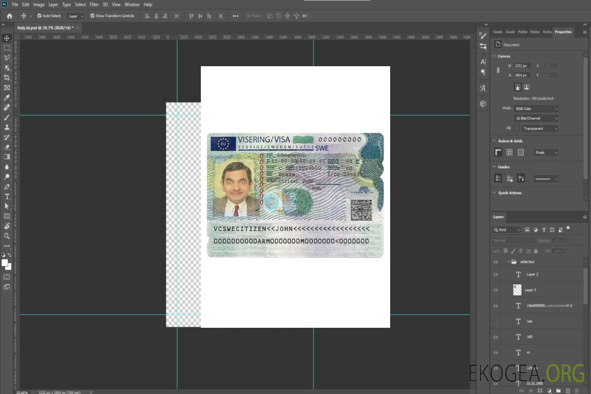The height and width of the screenshot is (394, 591).
Task: Select the Rectangle shape tool
Action: [7, 216]
